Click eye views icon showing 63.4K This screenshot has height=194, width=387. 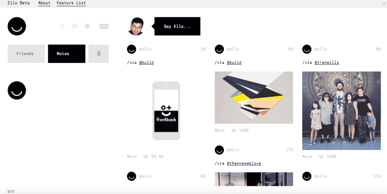click(146, 157)
